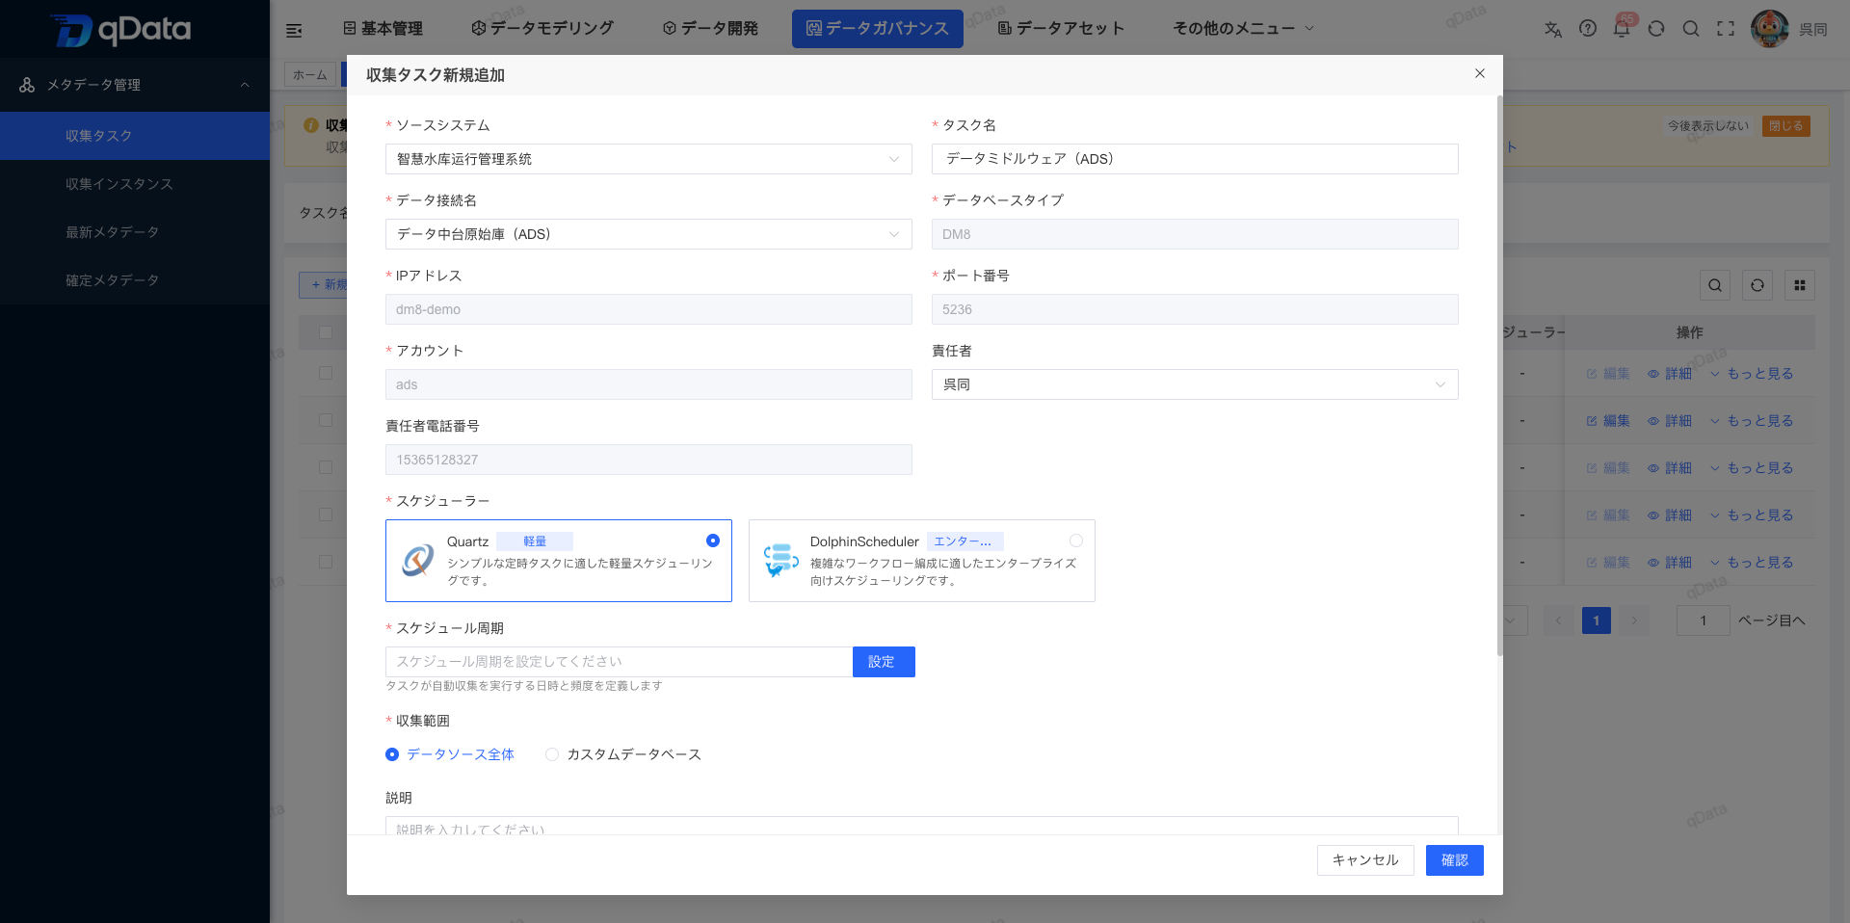Screen dimensions: 1850x923
Task: Open the user avatar menu
Action: (x=1770, y=29)
